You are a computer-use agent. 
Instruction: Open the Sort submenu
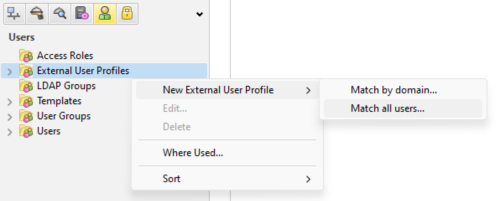pos(172,179)
